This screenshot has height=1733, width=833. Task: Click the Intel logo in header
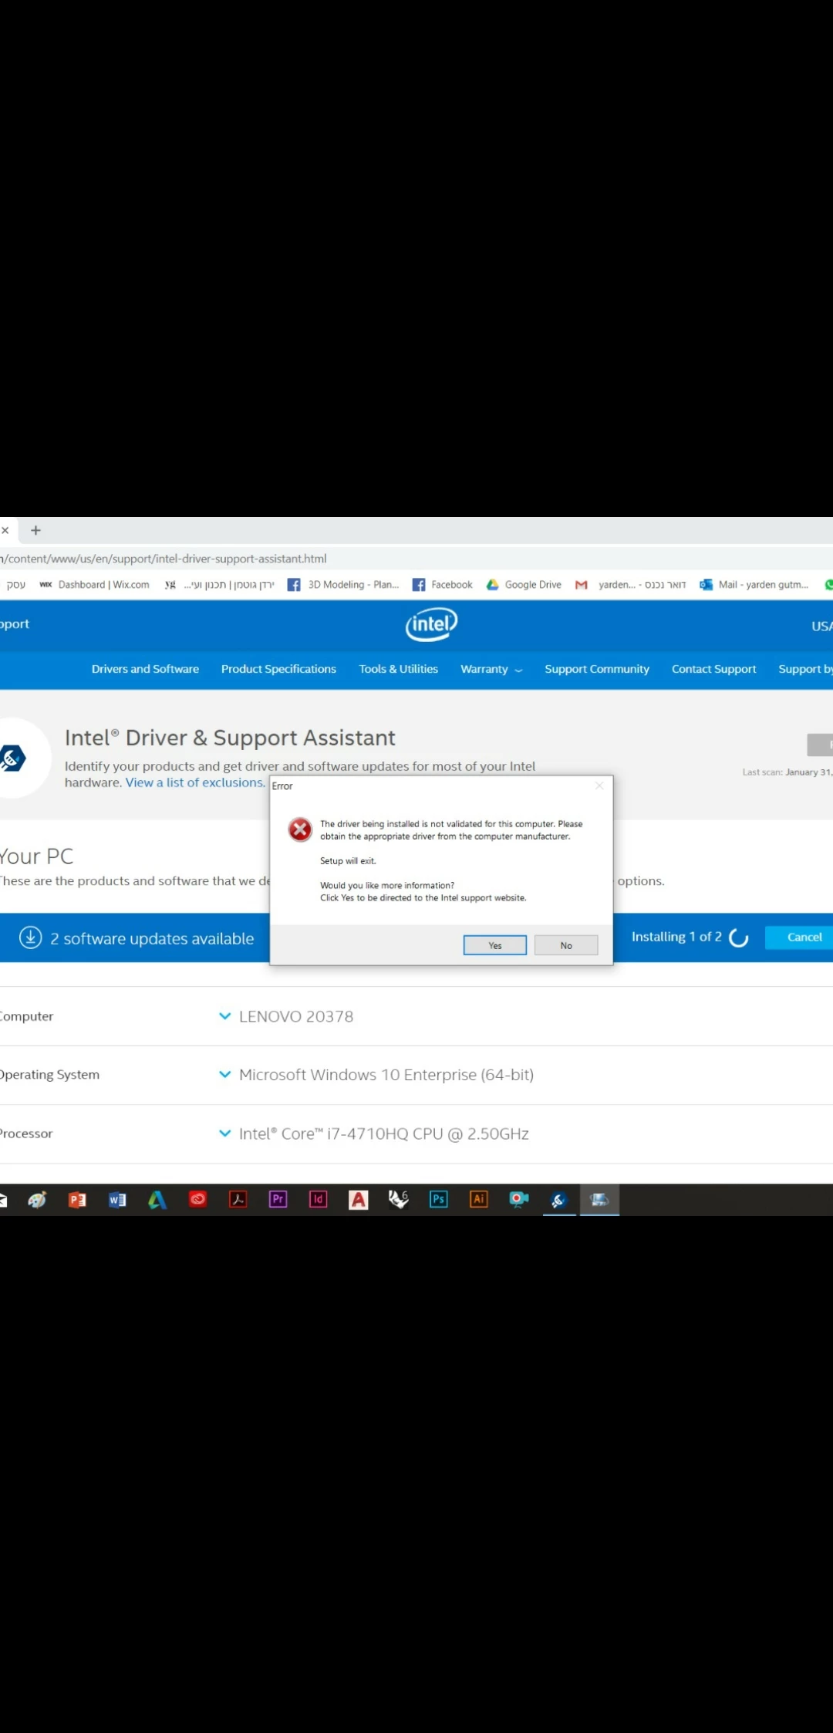pos(432,624)
